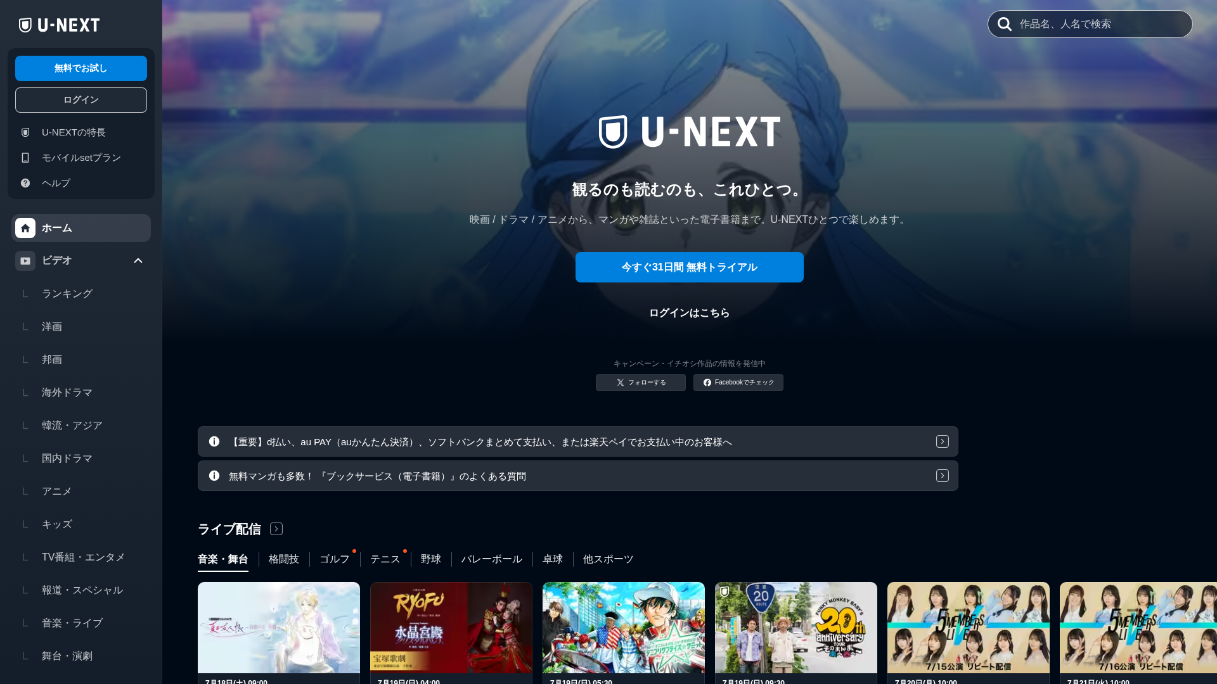The height and width of the screenshot is (684, 1217).
Task: Click the phone icon beside モバイルsetプラン
Action: click(x=25, y=158)
